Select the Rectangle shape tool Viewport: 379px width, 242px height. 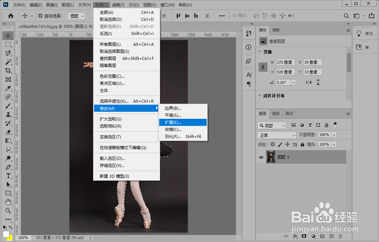point(8,193)
